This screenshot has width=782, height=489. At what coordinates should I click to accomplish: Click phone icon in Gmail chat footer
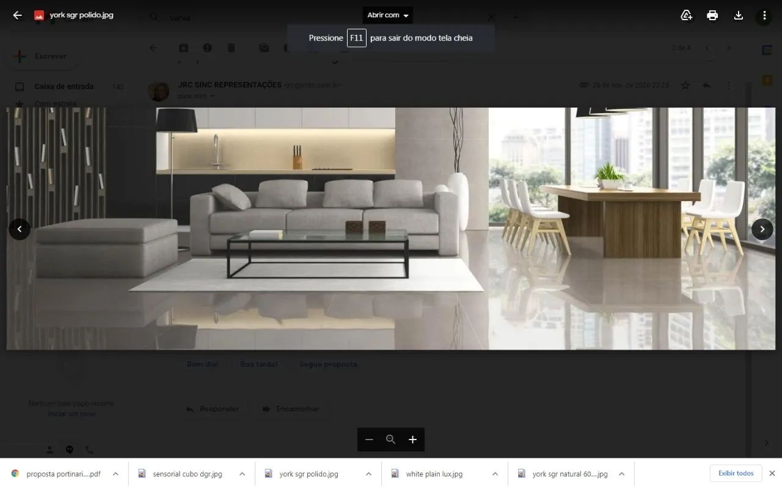89,449
